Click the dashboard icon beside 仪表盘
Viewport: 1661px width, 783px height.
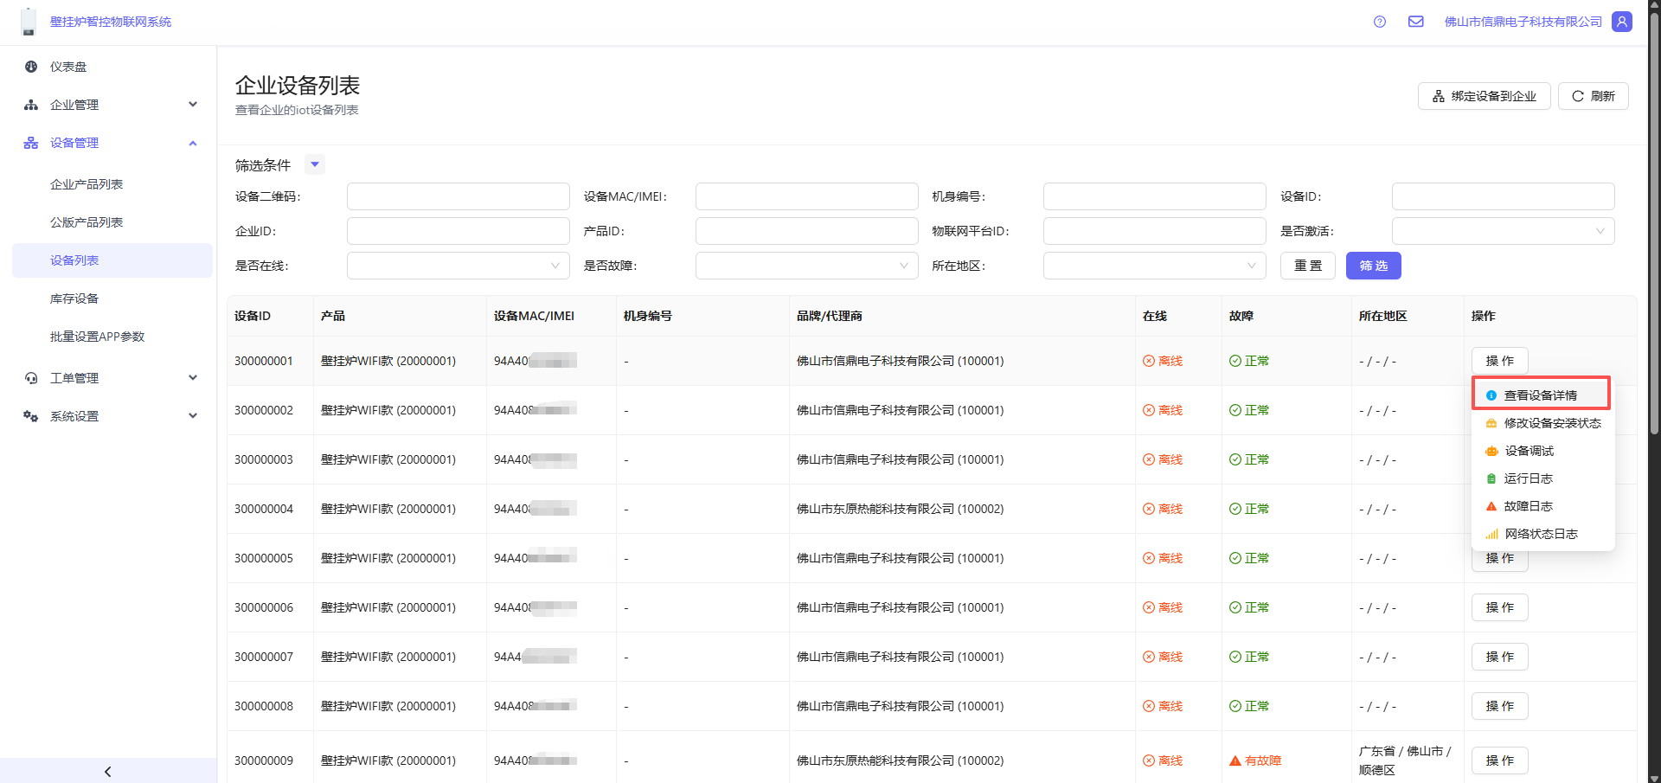click(x=31, y=67)
